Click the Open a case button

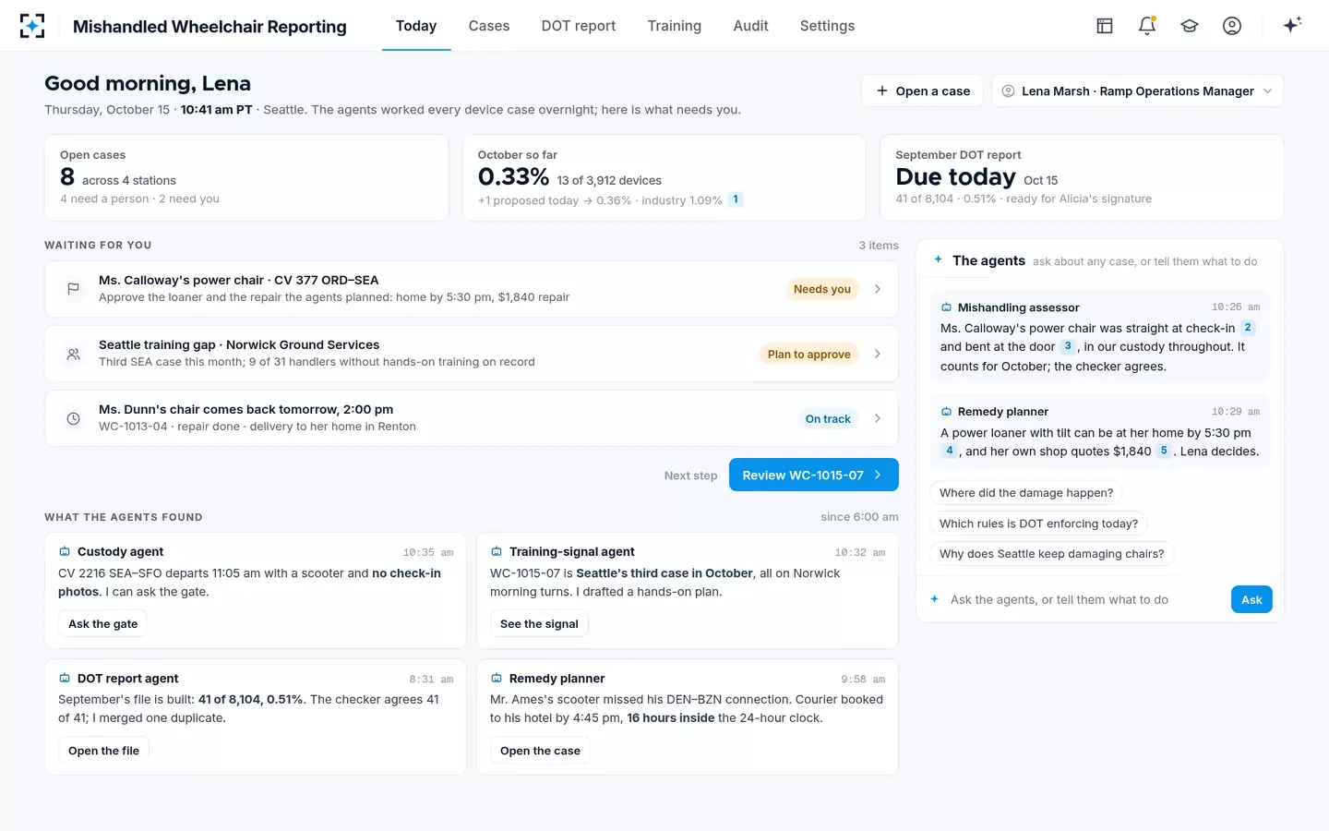pos(922,90)
